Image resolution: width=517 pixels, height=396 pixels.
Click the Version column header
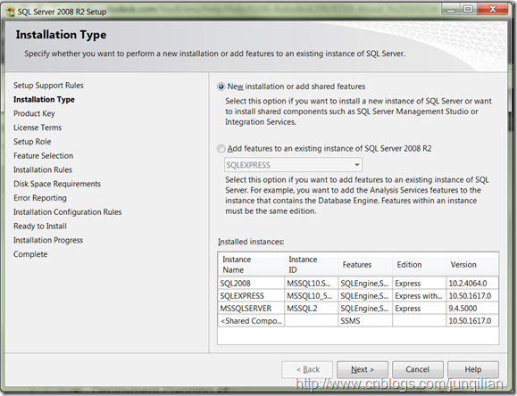(x=472, y=265)
